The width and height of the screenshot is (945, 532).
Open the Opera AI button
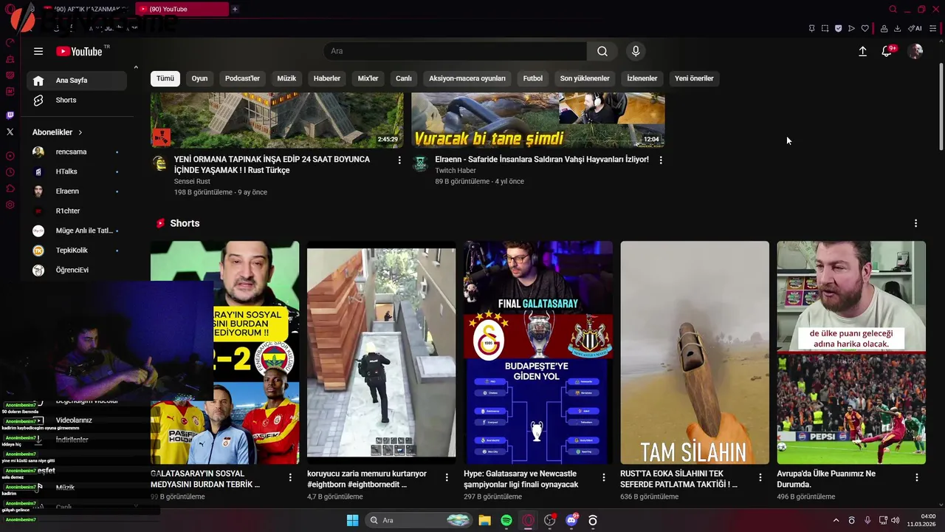coord(915,29)
